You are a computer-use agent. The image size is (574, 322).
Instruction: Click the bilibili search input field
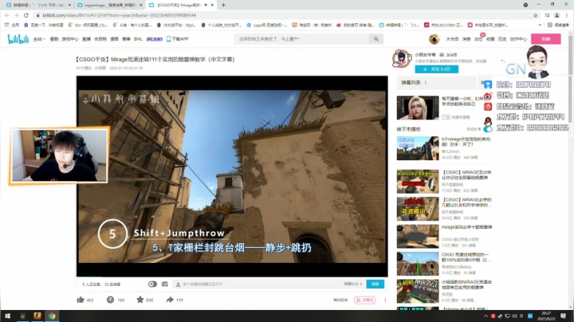(x=302, y=39)
